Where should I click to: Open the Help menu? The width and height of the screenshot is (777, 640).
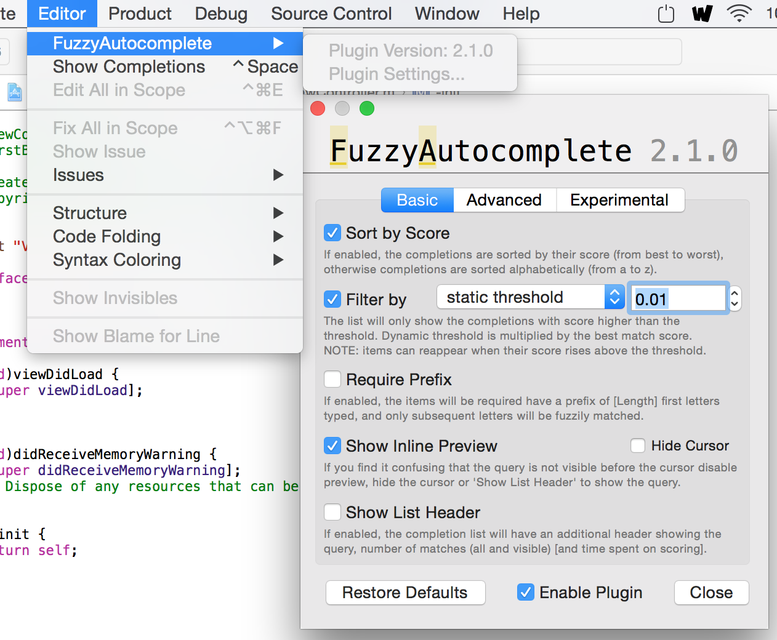point(521,14)
